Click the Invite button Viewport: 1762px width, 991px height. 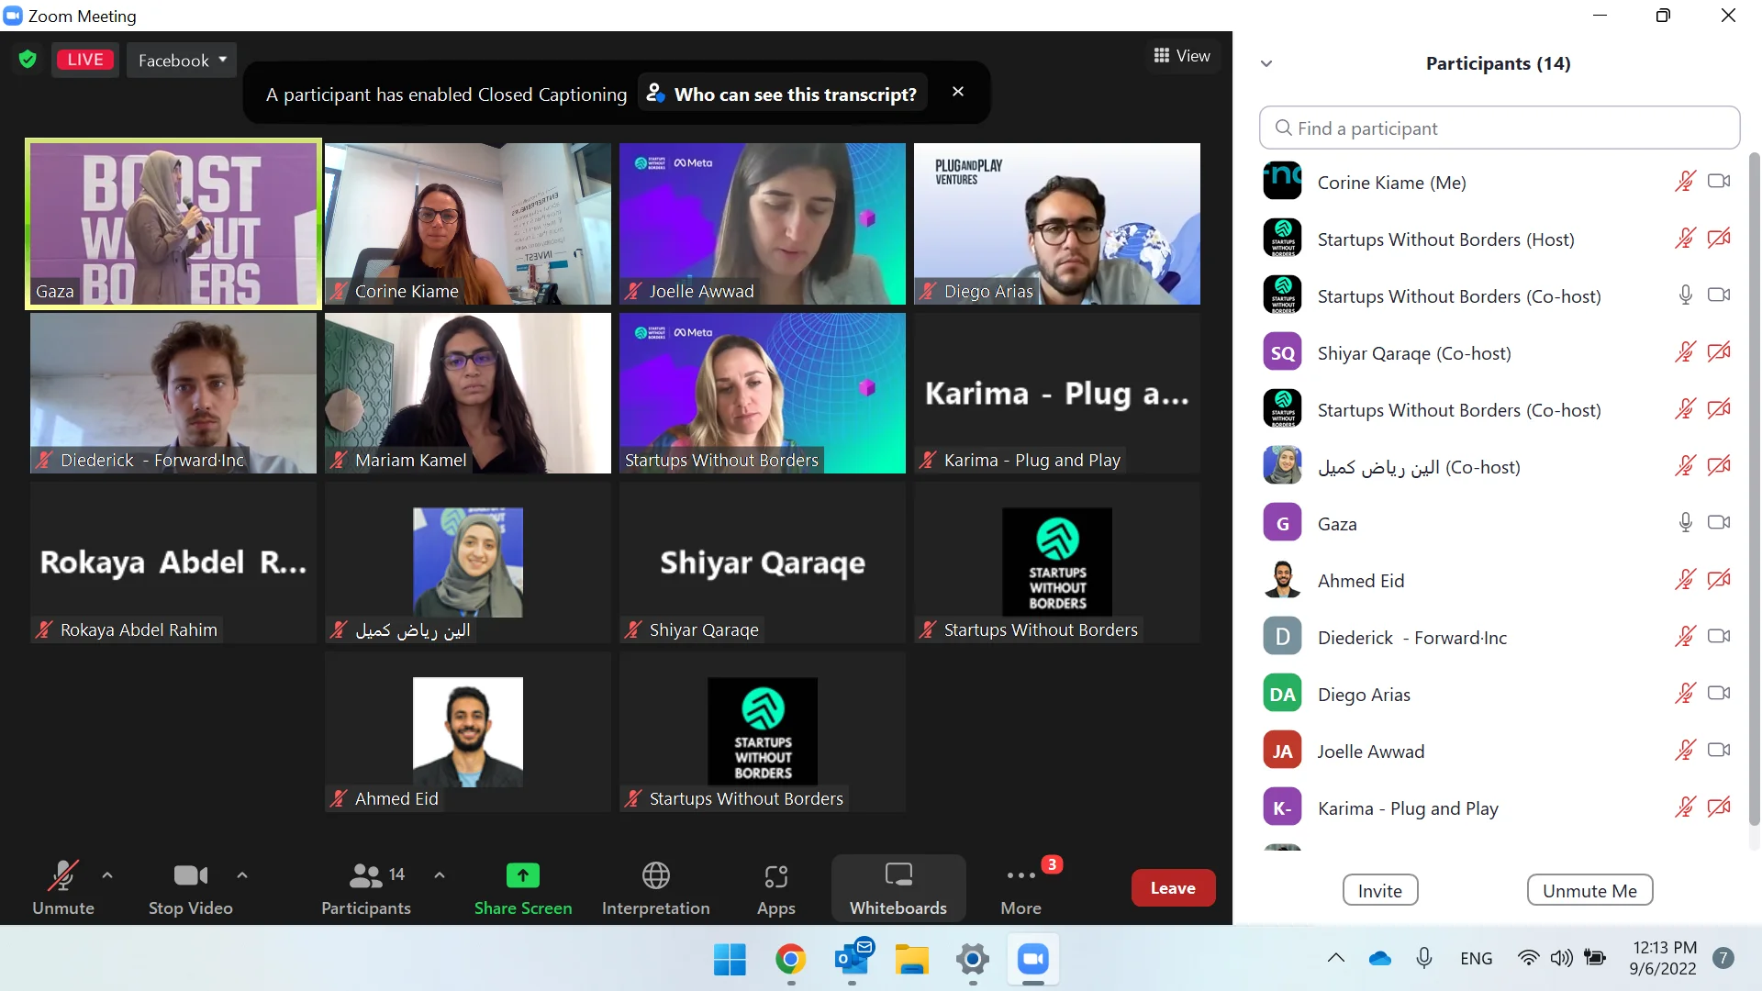1379,890
